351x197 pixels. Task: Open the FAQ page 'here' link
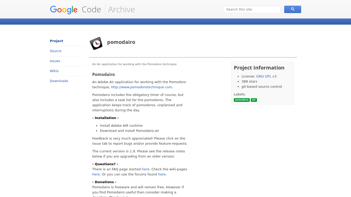(x=145, y=169)
